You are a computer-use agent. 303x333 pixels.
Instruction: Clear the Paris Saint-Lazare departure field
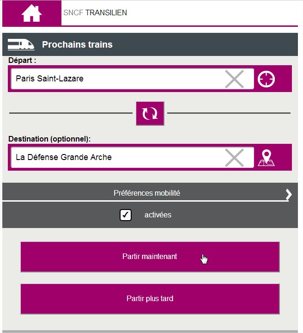coord(234,79)
